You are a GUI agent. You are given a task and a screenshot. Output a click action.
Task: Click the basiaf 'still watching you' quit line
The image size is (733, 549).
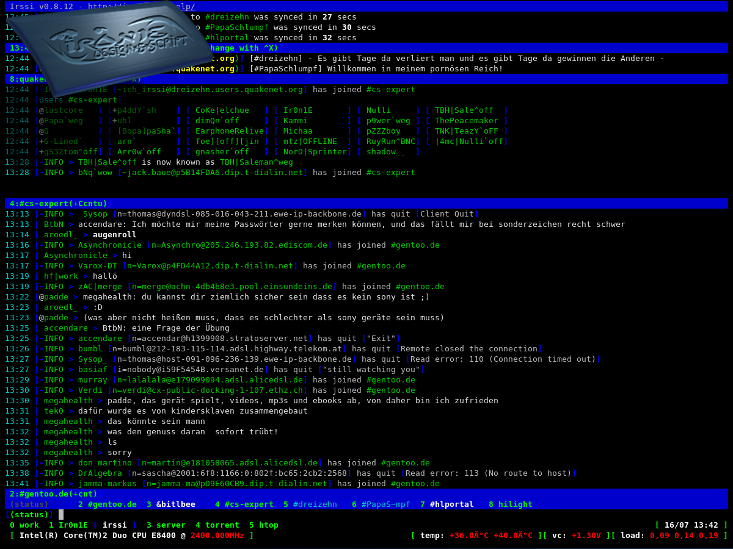click(215, 370)
